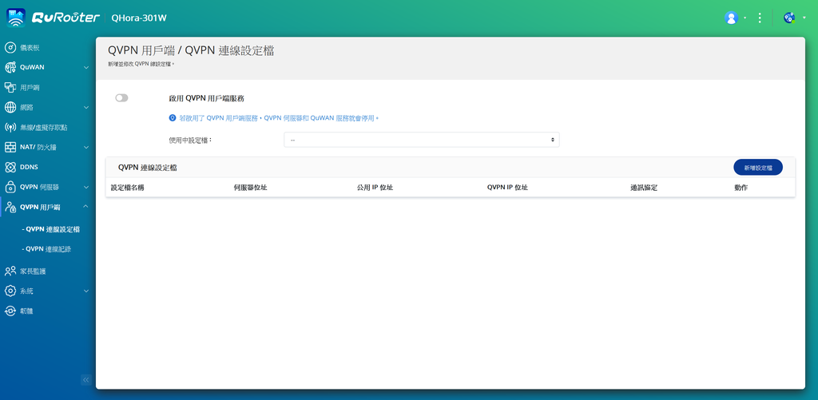Image resolution: width=818 pixels, height=400 pixels.
Task: Enable the QVPN client service toggle
Action: click(121, 98)
